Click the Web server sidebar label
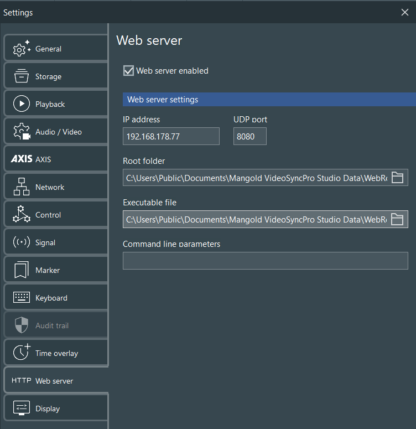 point(54,381)
